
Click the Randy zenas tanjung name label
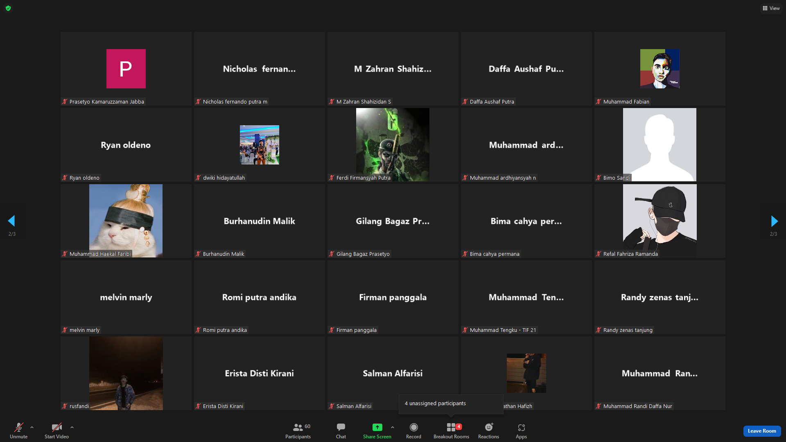[628, 330]
